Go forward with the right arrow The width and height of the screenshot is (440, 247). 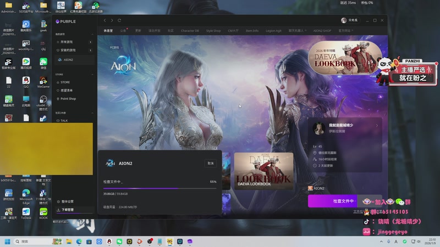112,20
